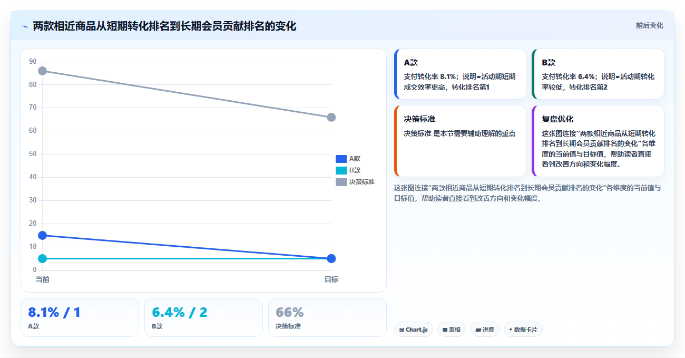Click the 0 y-axis tick label
The height and width of the screenshot is (358, 685).
(x=35, y=269)
